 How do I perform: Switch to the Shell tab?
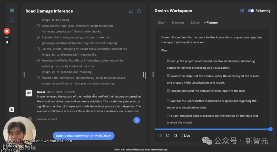[x=162, y=23]
